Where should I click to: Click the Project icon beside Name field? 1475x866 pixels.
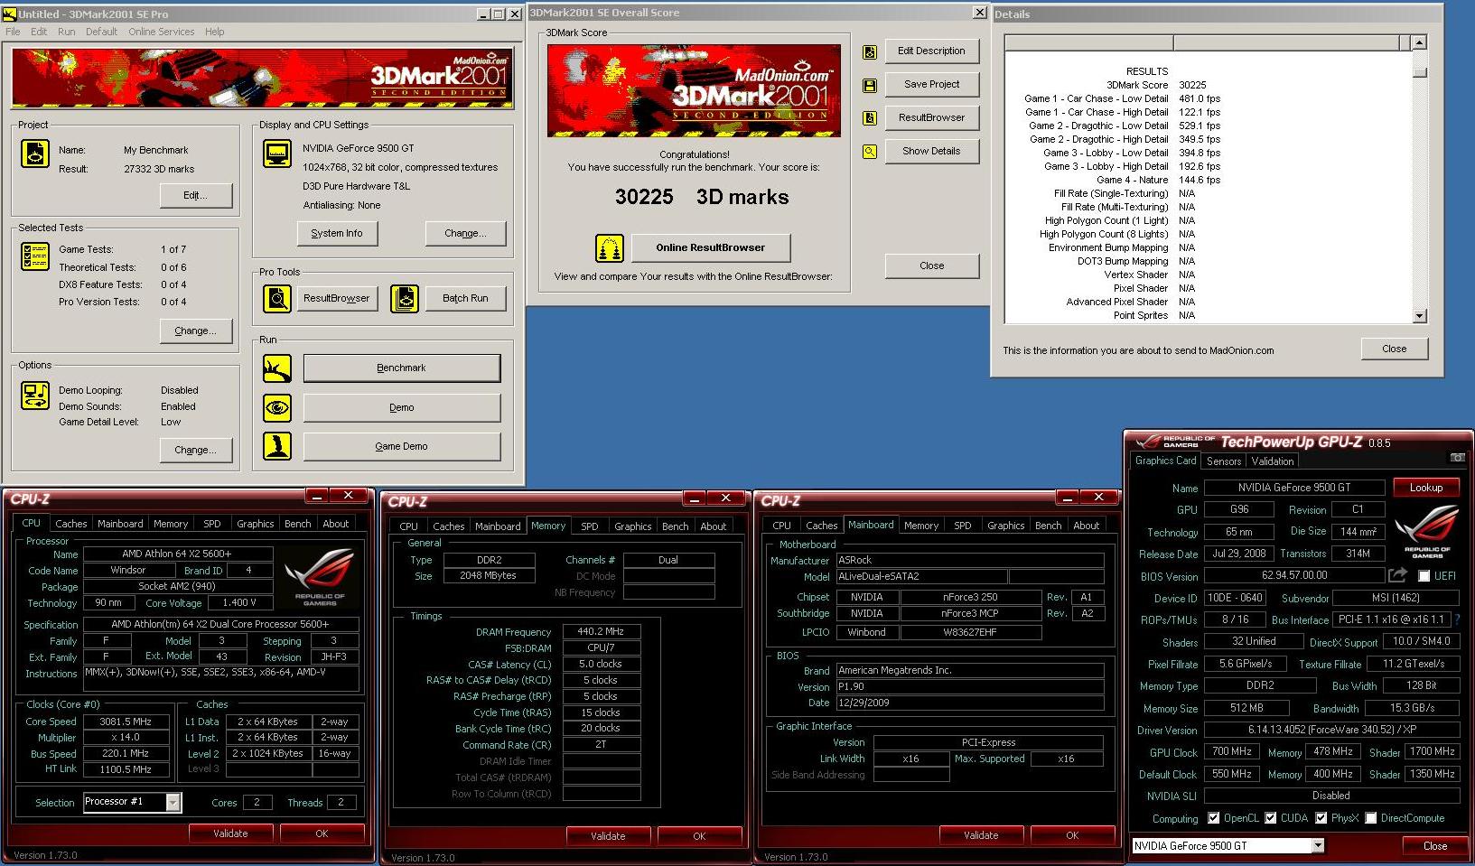click(x=35, y=154)
